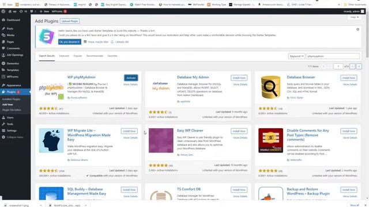
Task: Open WPForms in the admin bar
Action: [x=59, y=11]
